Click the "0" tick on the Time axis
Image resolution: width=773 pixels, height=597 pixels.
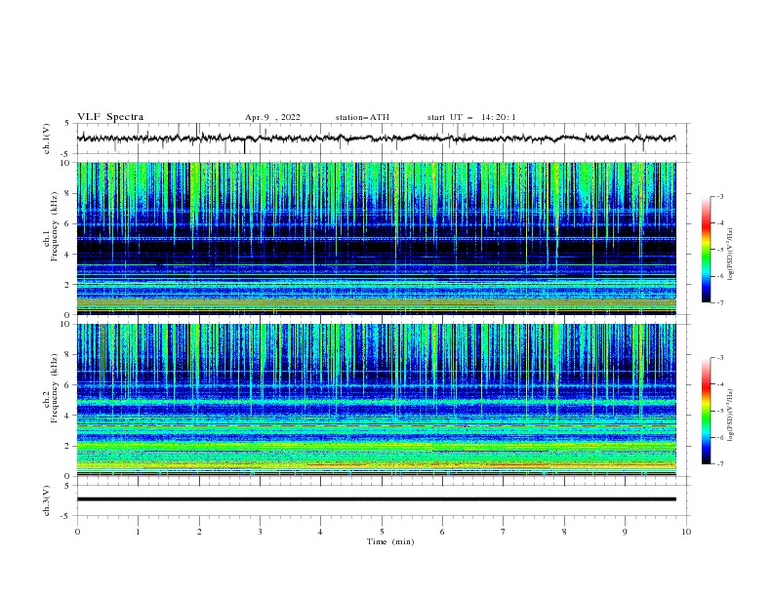click(77, 532)
